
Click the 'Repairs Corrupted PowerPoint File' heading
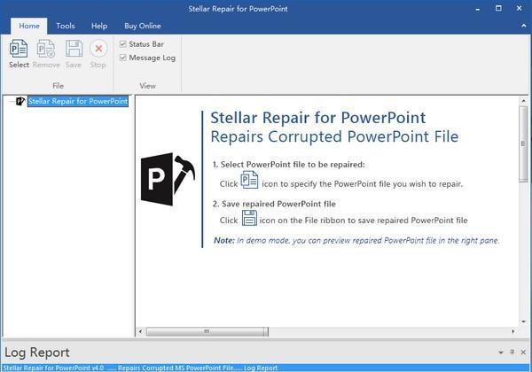click(x=334, y=136)
